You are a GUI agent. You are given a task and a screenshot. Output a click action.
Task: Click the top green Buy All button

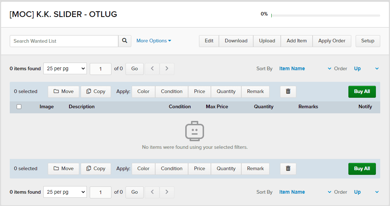[x=362, y=92]
